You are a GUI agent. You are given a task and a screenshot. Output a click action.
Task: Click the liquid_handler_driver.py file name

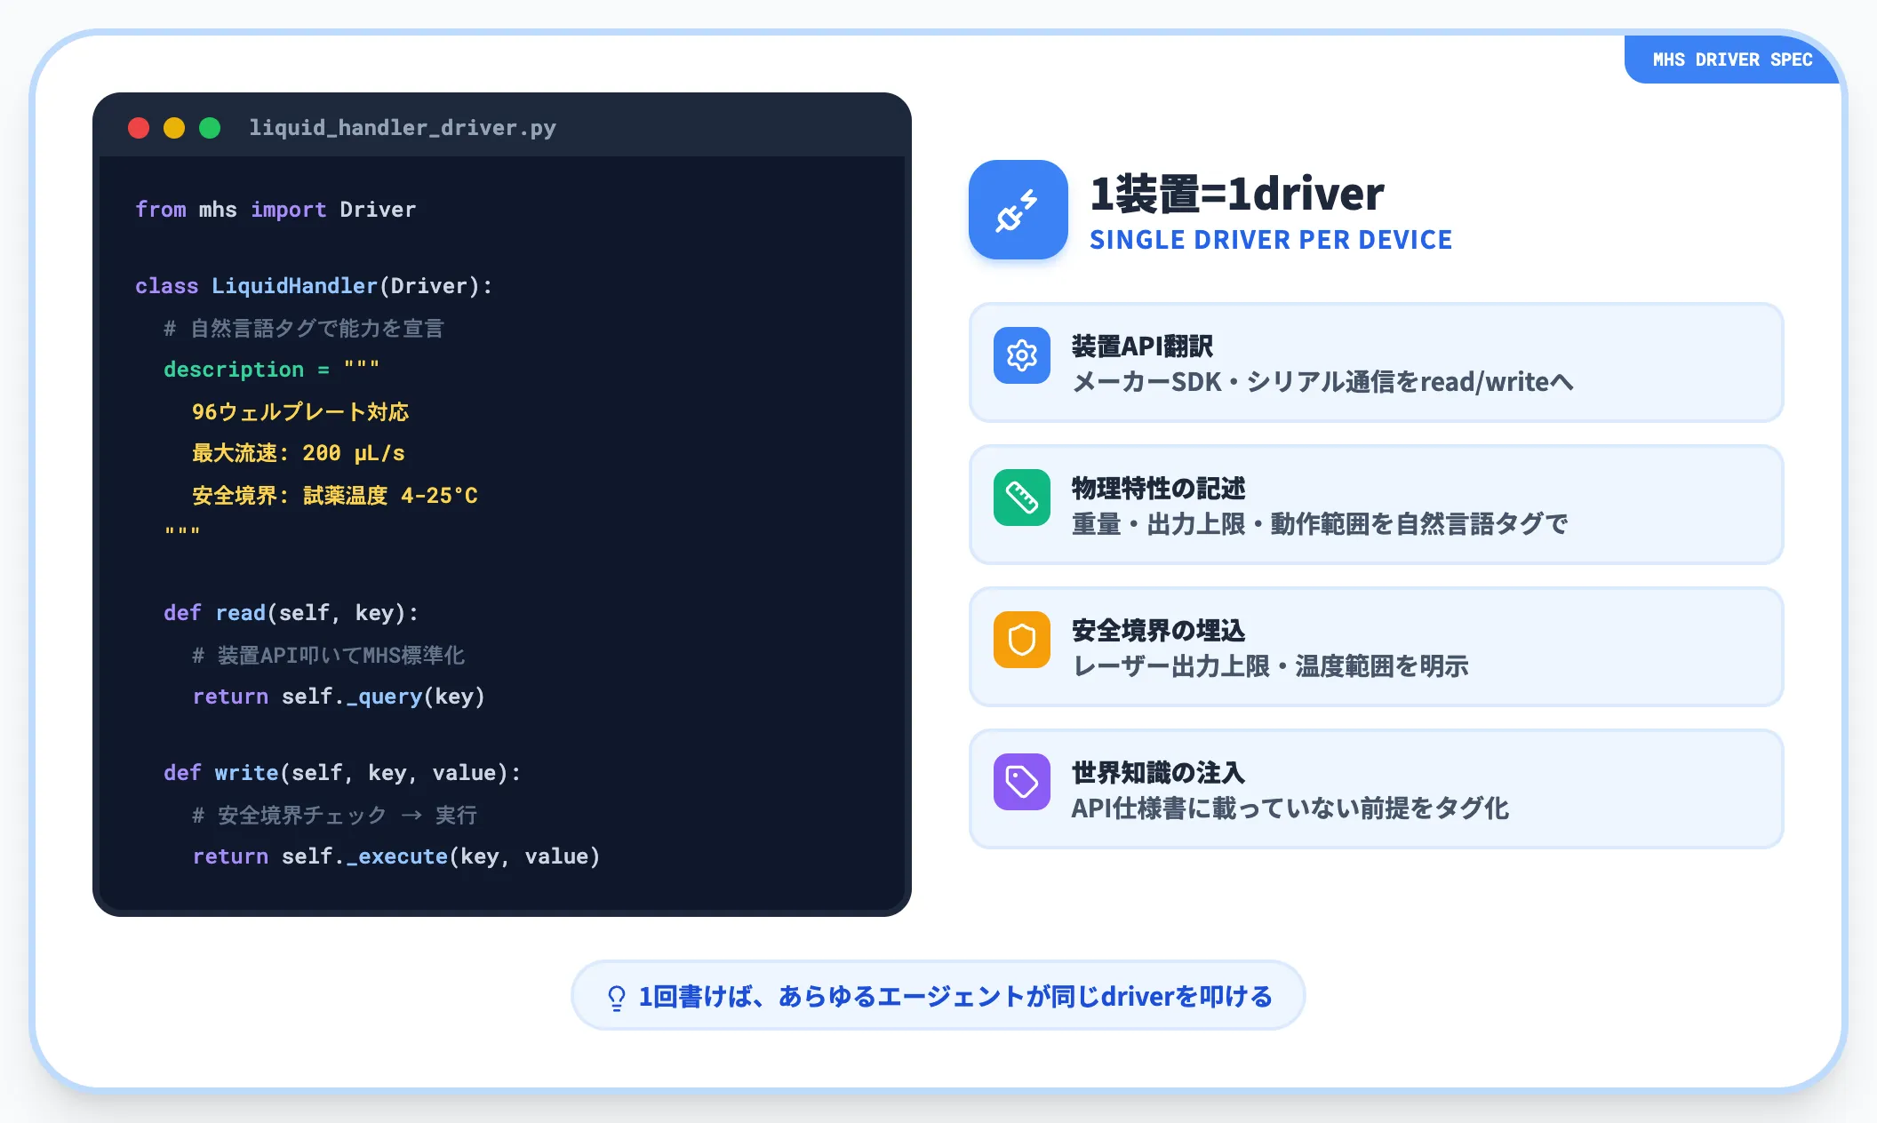[403, 128]
